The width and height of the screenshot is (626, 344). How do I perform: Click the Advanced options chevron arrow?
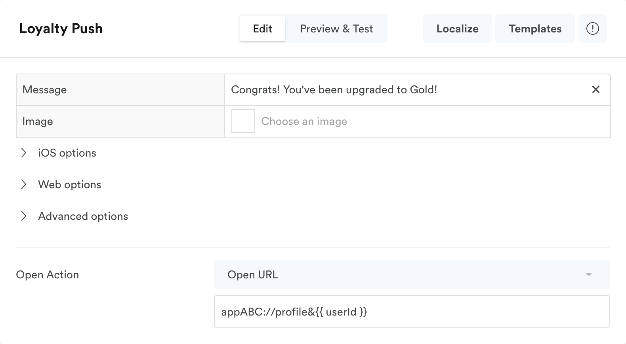point(24,216)
